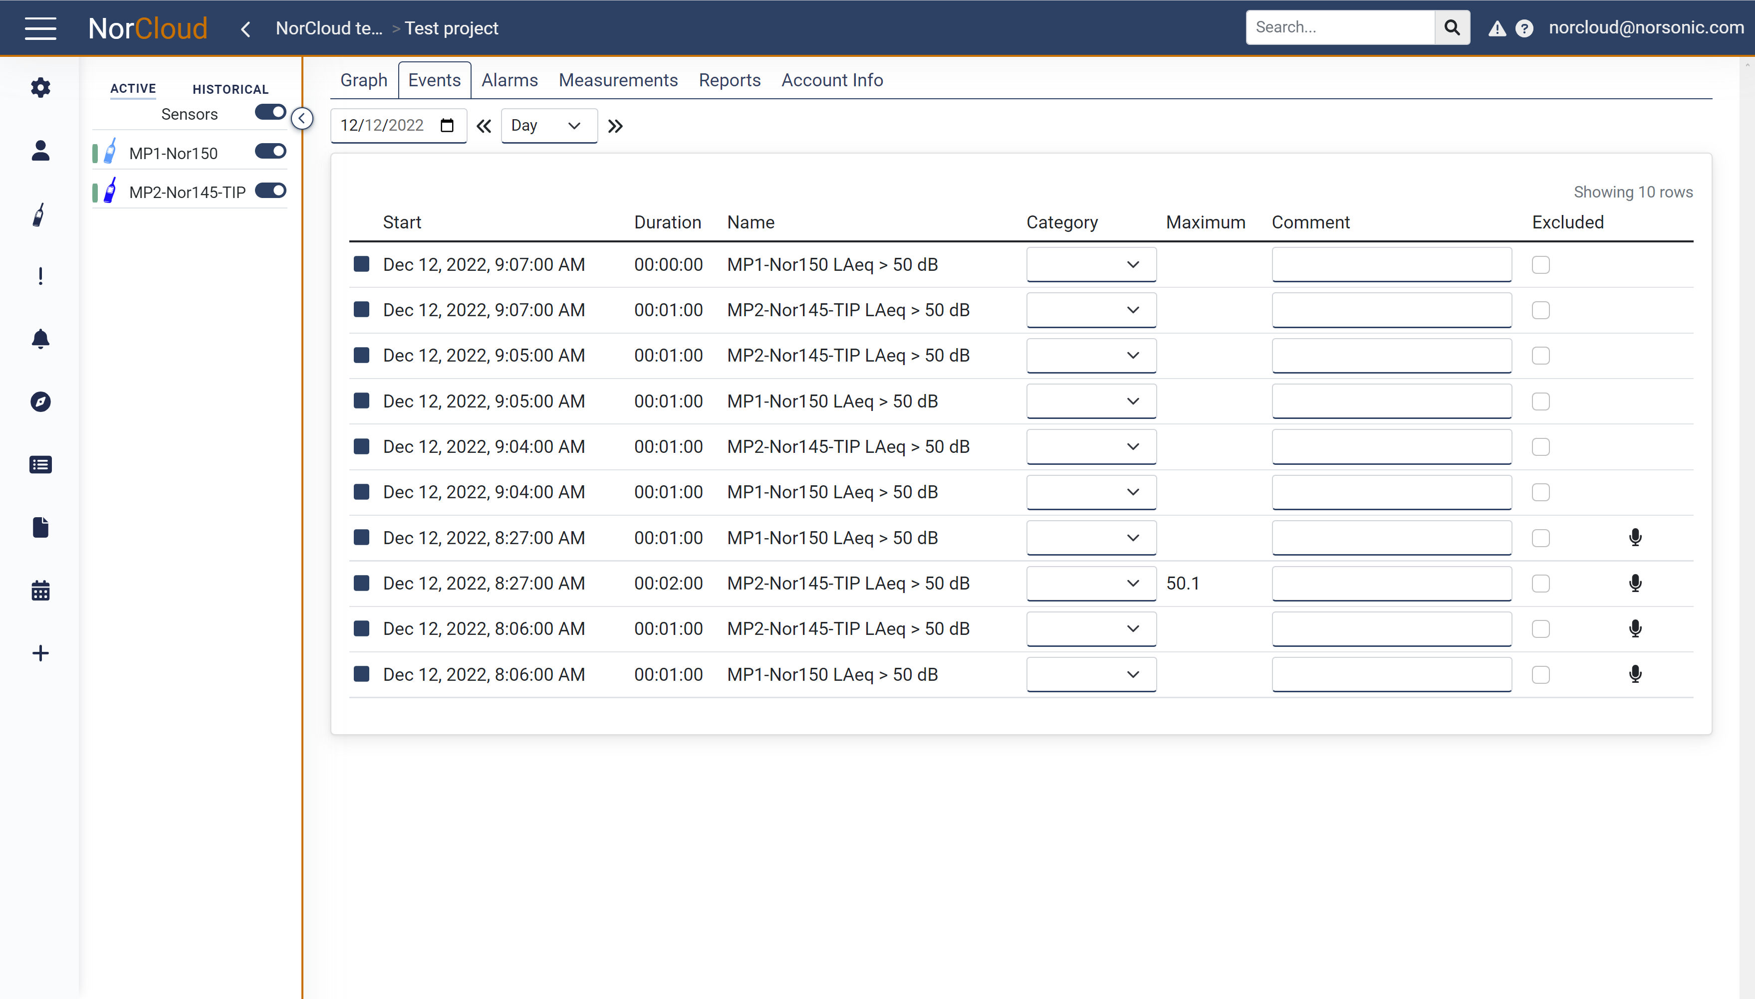Open the document reports sidebar icon
The height and width of the screenshot is (999, 1755).
[x=40, y=527]
